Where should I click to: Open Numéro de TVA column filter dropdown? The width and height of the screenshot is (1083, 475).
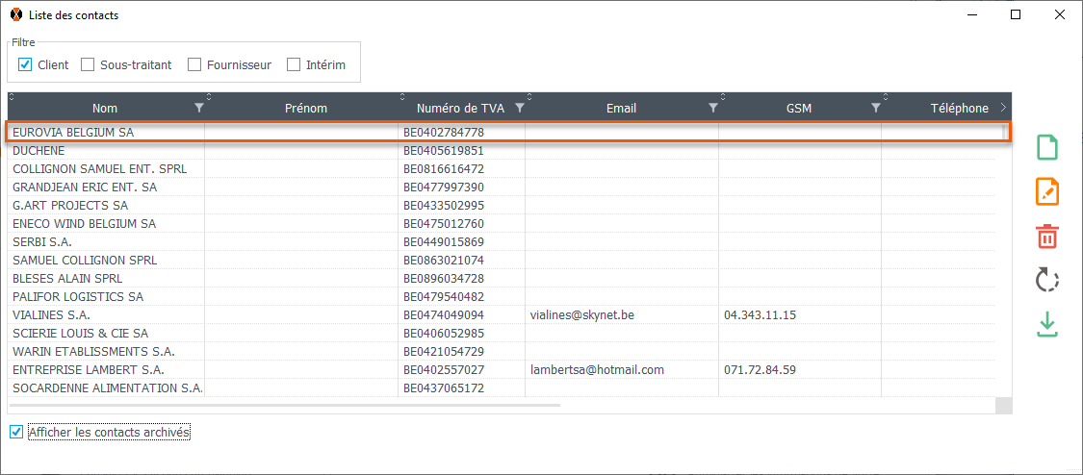point(519,108)
